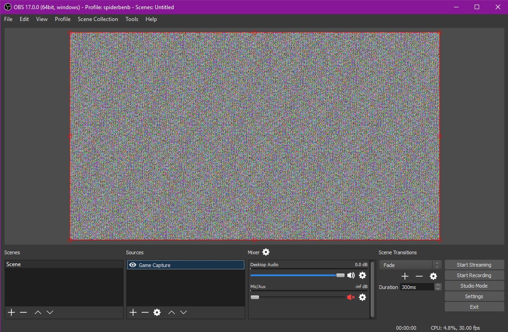Open the View menu
508x332 pixels.
click(42, 19)
